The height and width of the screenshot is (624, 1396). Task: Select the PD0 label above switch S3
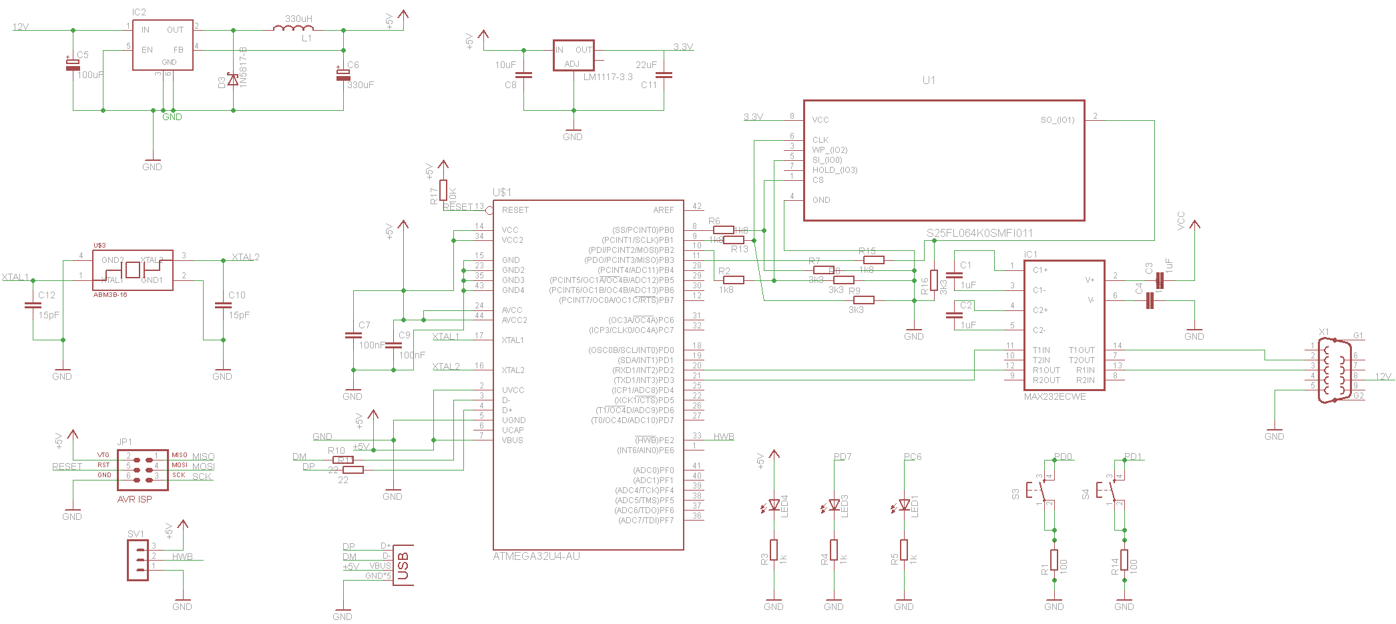[x=1063, y=456]
